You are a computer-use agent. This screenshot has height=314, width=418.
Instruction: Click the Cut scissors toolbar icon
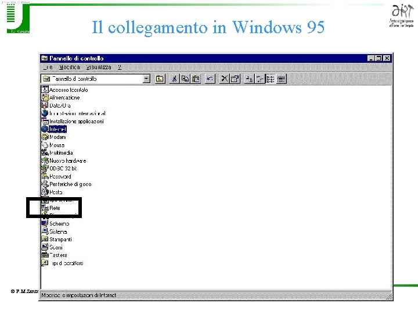(x=174, y=78)
